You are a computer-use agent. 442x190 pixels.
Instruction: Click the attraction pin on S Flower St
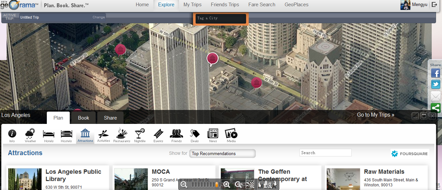point(120,50)
